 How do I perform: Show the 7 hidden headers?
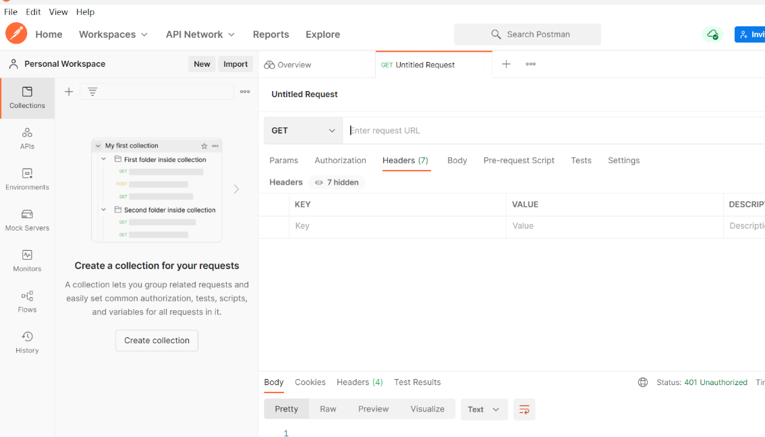click(x=337, y=182)
